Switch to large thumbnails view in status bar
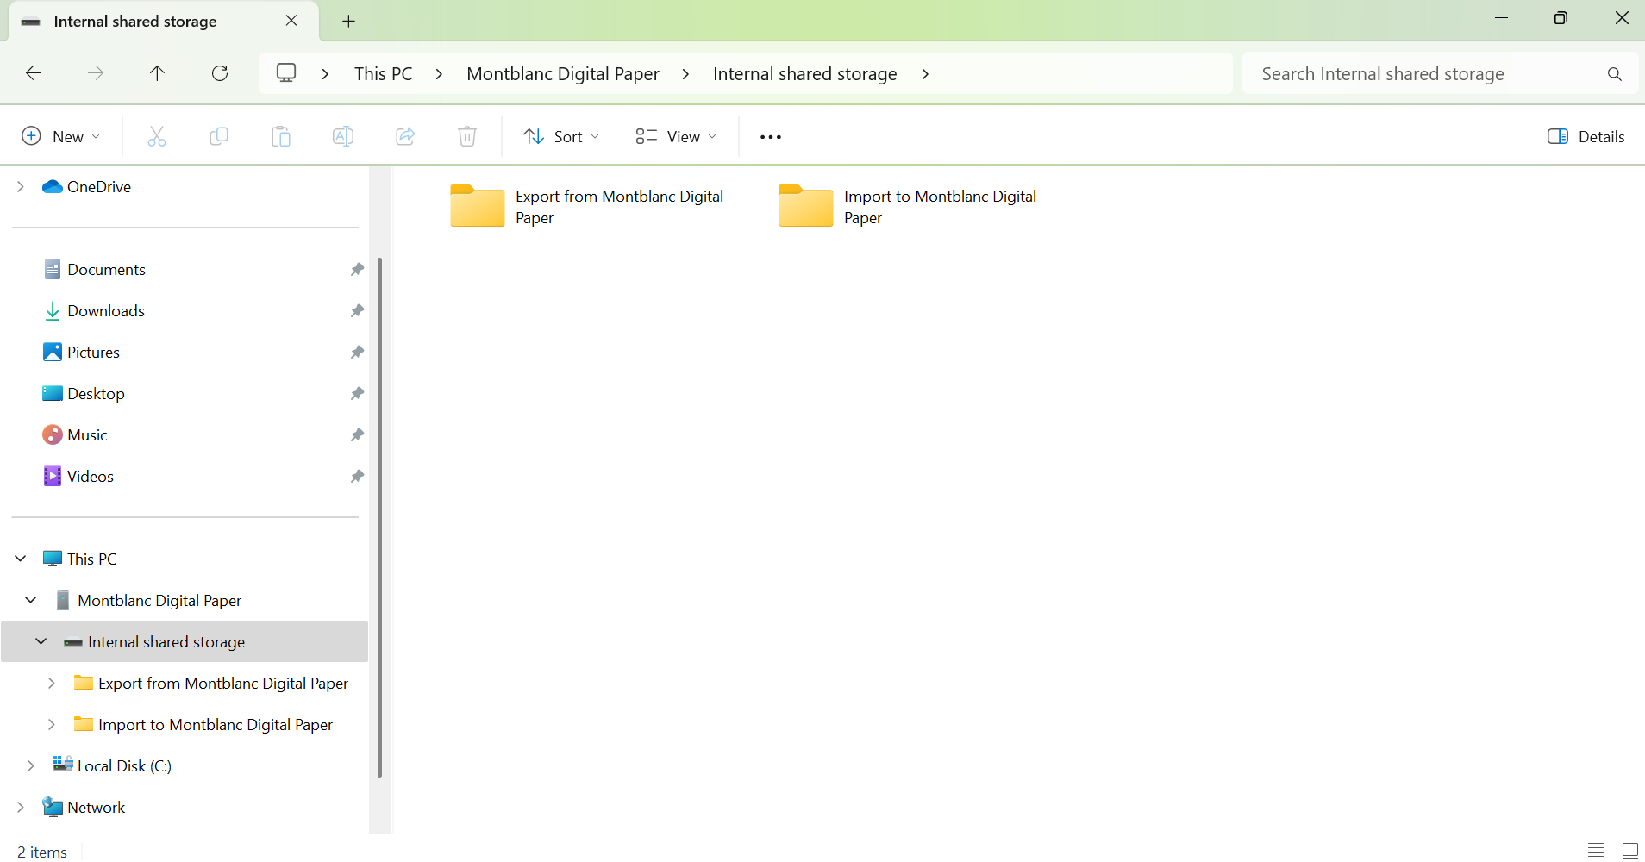 click(x=1629, y=851)
